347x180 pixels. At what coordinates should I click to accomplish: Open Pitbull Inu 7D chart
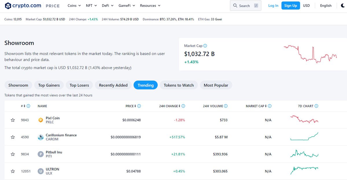[304, 153]
